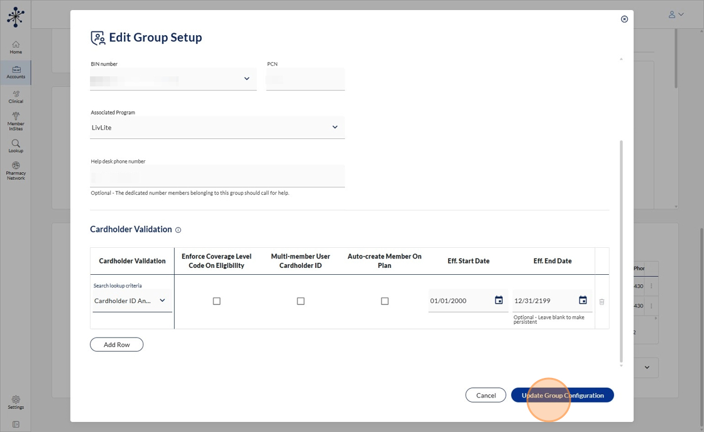Open Settings in the sidebar
Screen dimensions: 704x432
tap(16, 402)
